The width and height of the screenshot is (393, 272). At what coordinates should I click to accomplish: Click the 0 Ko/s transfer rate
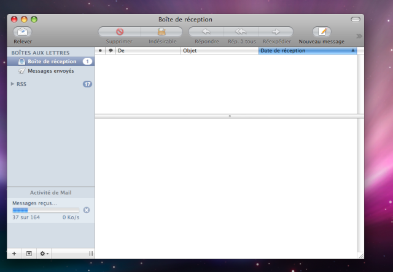coord(71,217)
